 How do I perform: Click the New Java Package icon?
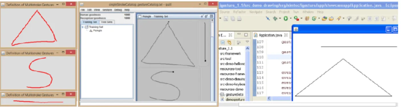(x=307, y=19)
